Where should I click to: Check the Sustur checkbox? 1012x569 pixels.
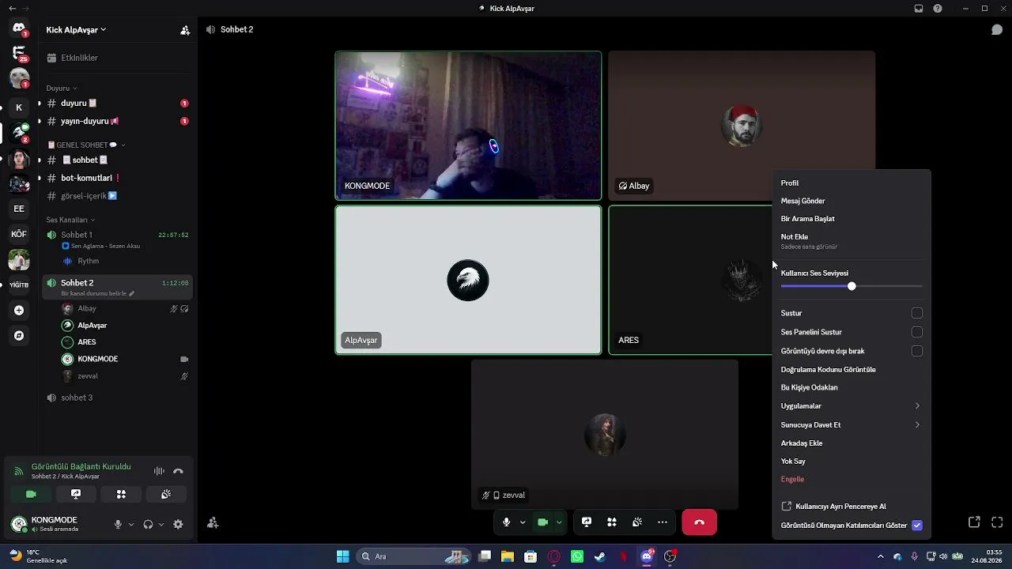pyautogui.click(x=917, y=314)
